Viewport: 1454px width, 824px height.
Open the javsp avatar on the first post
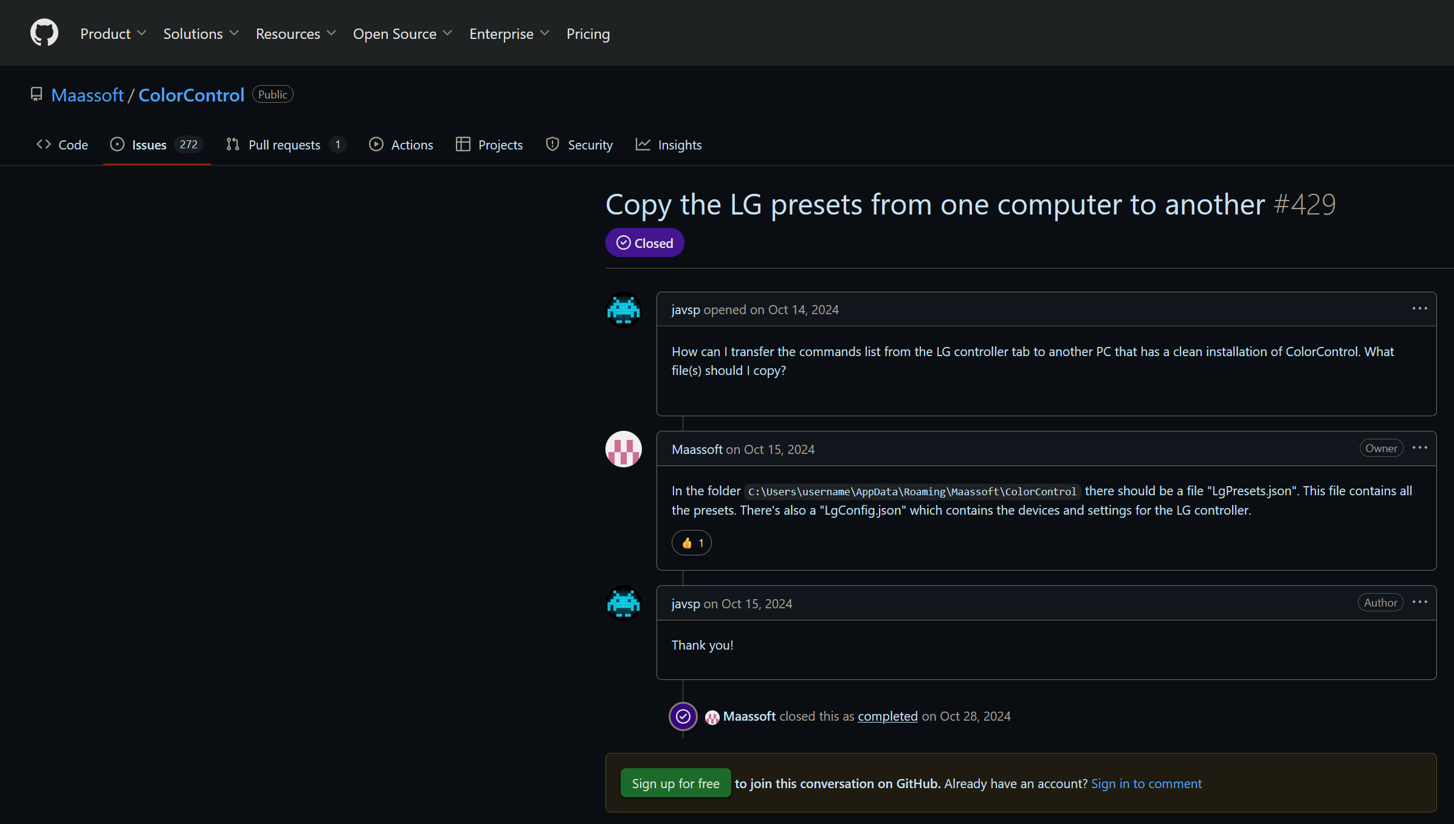click(x=623, y=309)
